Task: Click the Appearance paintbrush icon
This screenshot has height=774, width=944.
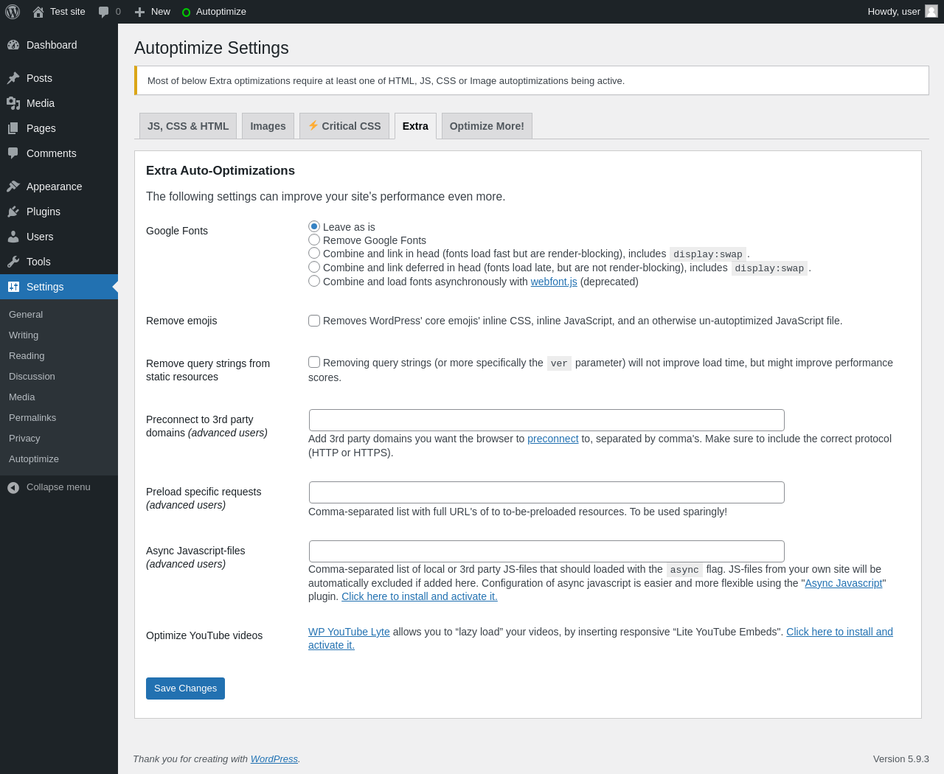Action: coord(13,186)
